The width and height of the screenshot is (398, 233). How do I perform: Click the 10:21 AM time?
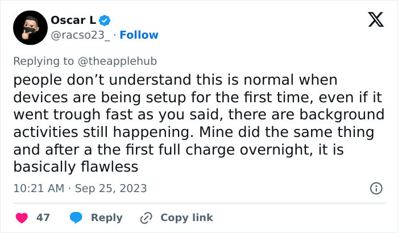pyautogui.click(x=38, y=188)
